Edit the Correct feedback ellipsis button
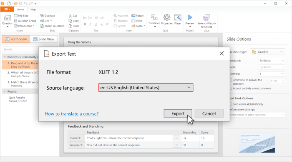This screenshot has width=292, height=162. (176, 138)
